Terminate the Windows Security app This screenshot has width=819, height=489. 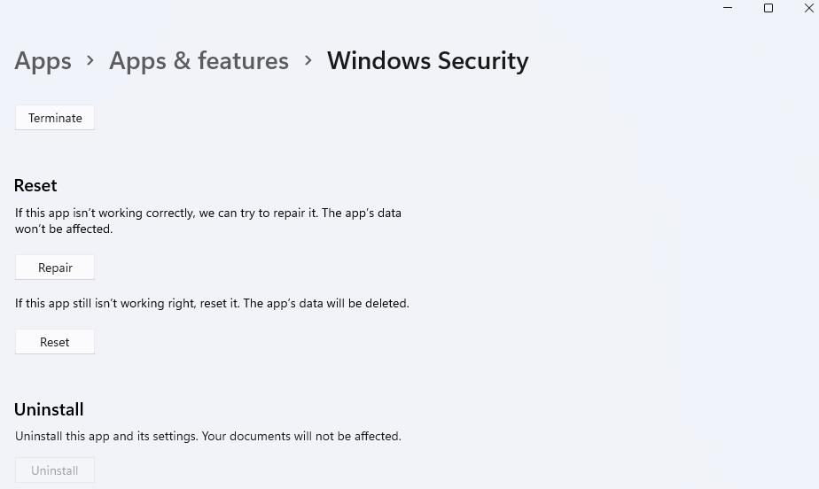coord(55,118)
